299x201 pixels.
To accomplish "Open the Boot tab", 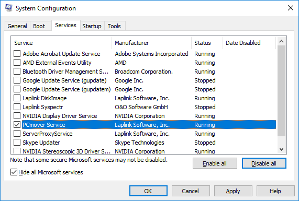I will (39, 26).
